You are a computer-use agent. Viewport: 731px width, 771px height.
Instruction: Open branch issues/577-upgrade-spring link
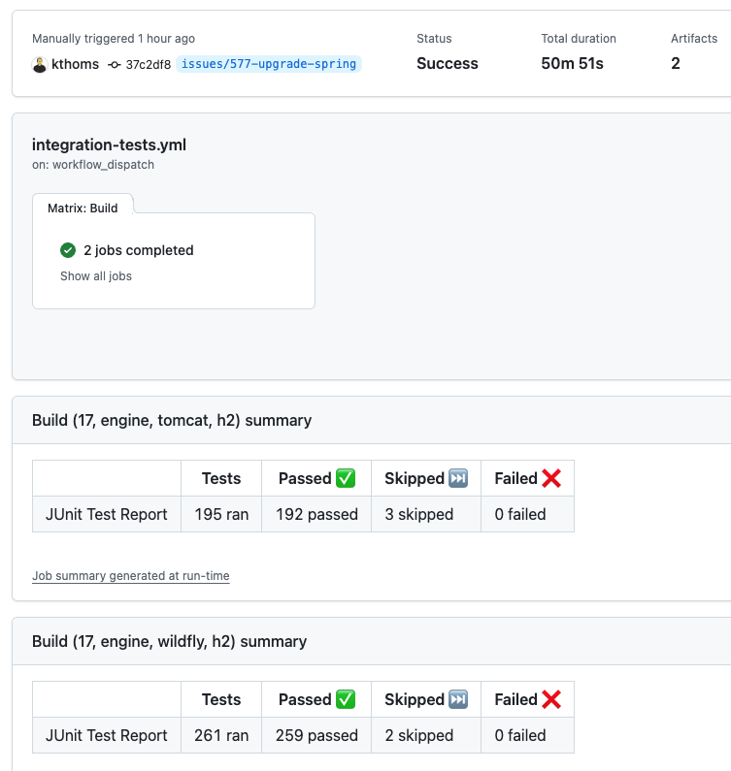pos(269,64)
